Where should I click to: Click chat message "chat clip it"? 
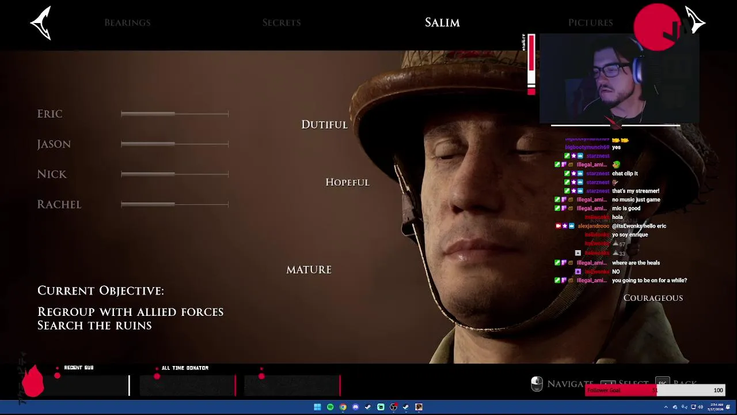click(625, 173)
